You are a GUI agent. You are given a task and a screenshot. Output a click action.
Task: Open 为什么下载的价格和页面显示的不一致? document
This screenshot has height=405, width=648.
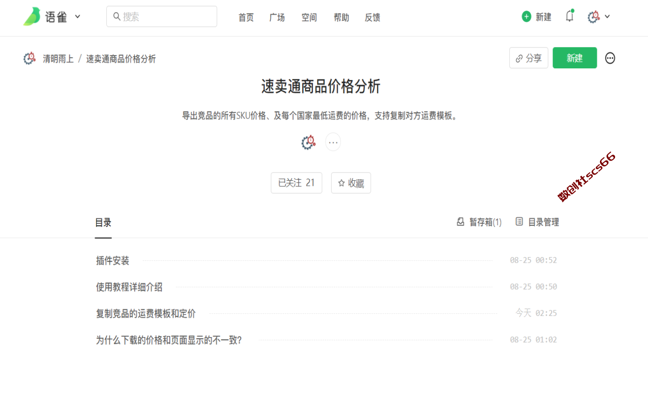click(169, 340)
